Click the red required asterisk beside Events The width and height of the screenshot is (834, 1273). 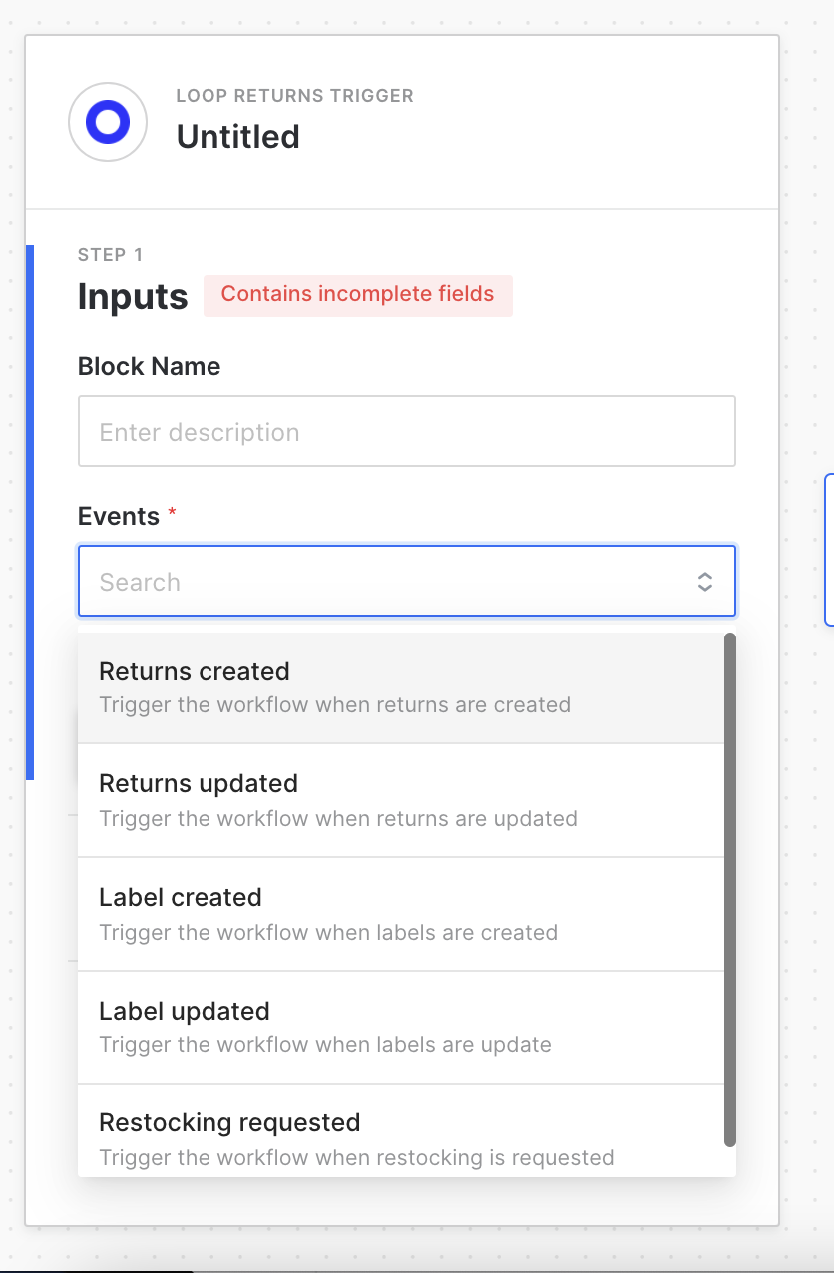click(172, 513)
